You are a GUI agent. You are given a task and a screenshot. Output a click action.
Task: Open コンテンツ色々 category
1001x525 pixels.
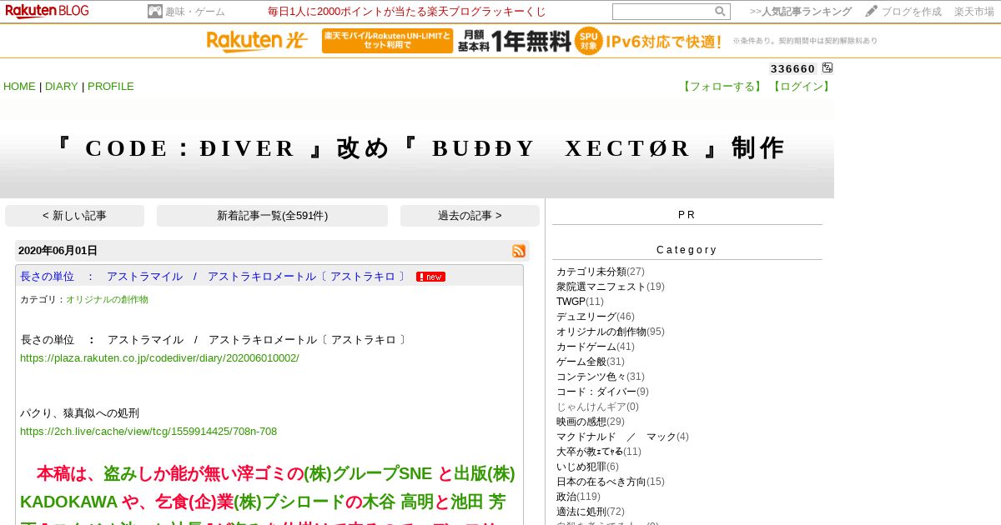(x=591, y=377)
